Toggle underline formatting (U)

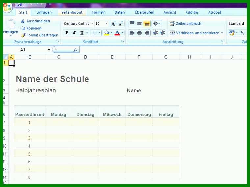pyautogui.click(x=82, y=33)
